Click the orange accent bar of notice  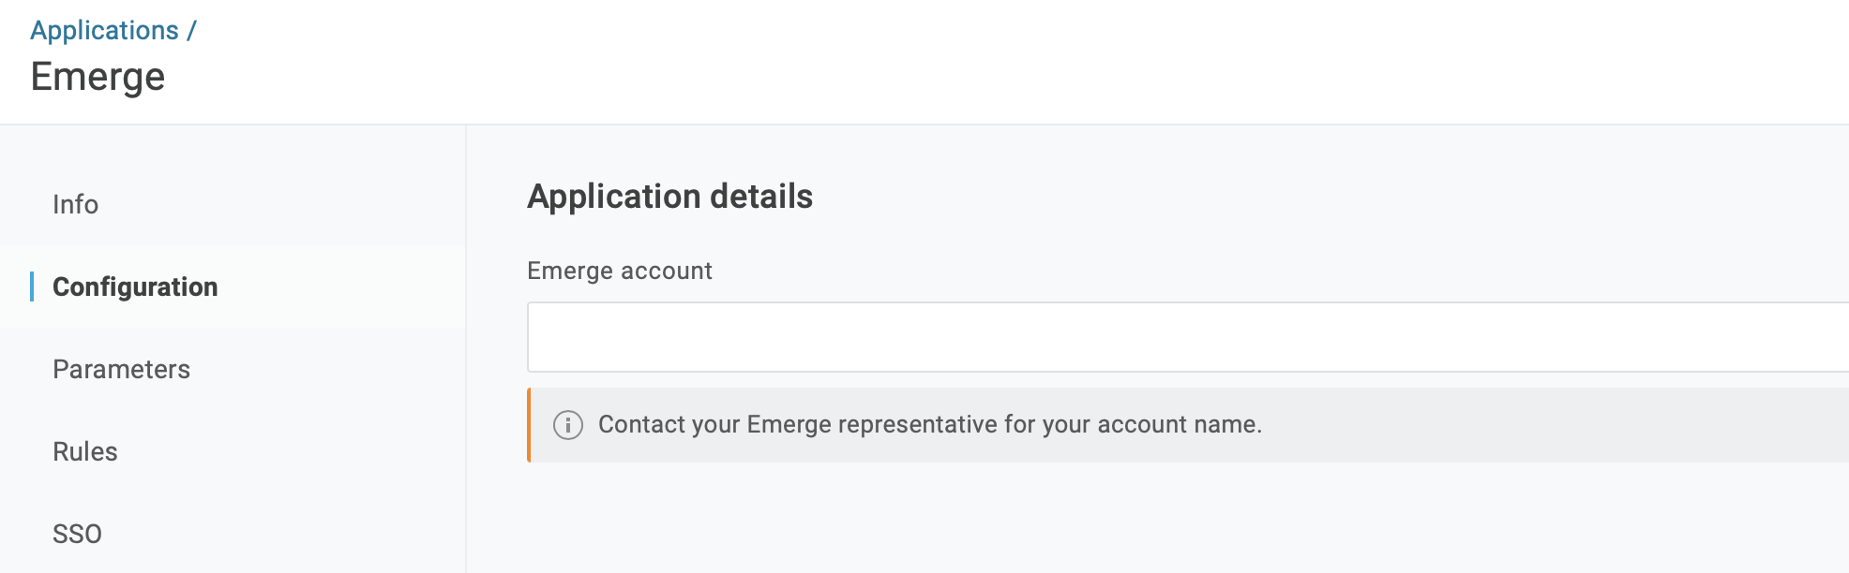tap(529, 425)
